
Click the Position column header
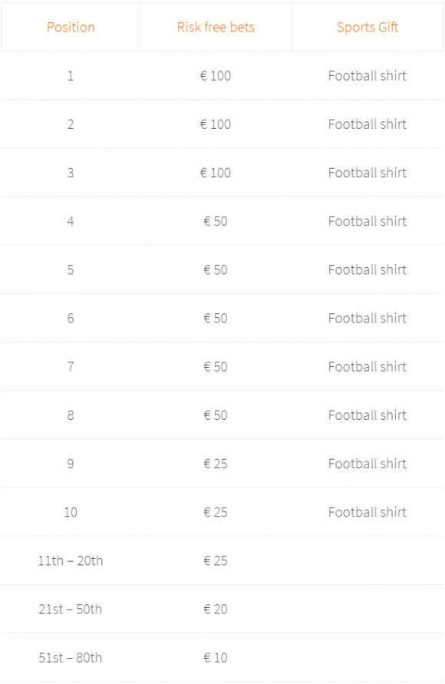pyautogui.click(x=71, y=27)
